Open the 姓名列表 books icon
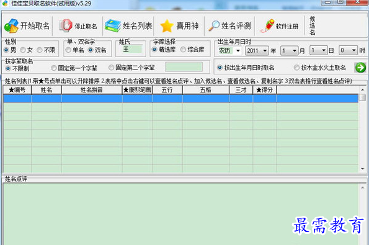The width and height of the screenshot is (369, 245). pyautogui.click(x=113, y=25)
